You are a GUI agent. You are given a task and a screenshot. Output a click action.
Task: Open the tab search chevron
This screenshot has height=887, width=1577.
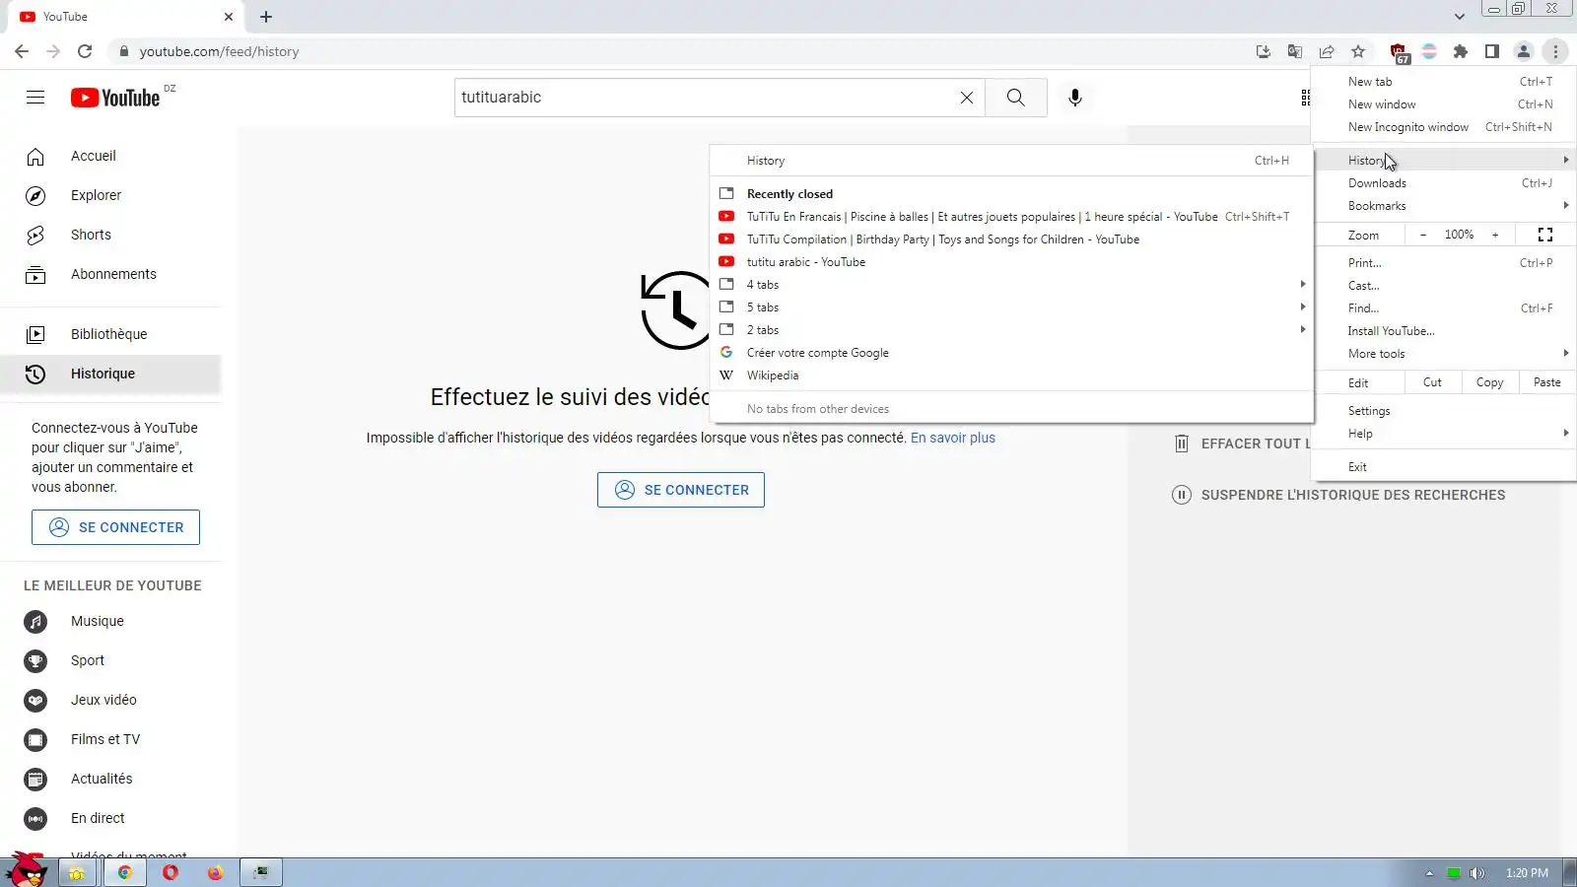[1459, 17]
